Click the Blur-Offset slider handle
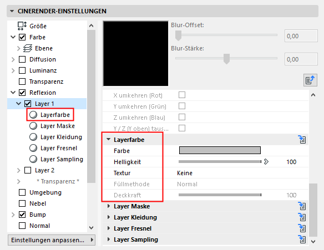The width and height of the screenshot is (324, 250). click(x=178, y=35)
